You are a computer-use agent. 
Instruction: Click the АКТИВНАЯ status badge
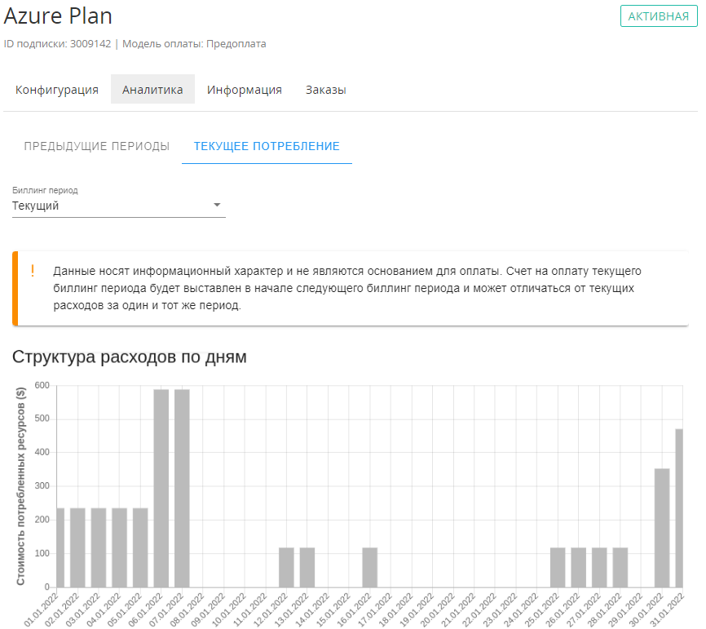[659, 16]
